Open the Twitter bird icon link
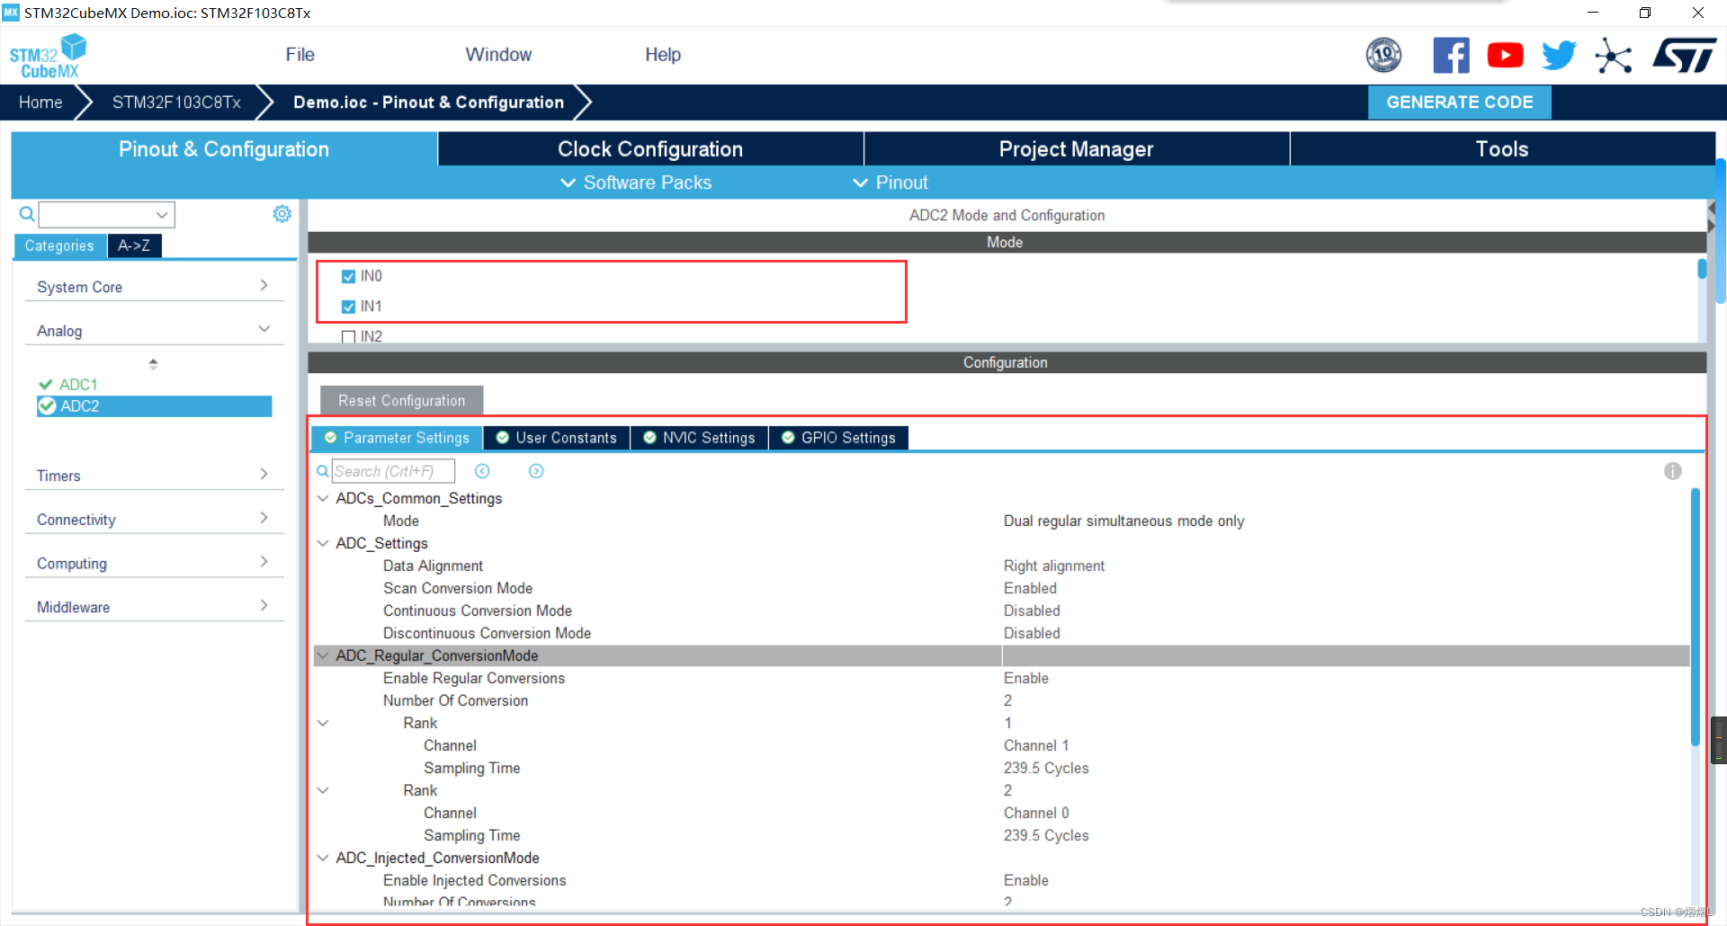This screenshot has width=1727, height=926. pos(1559,56)
